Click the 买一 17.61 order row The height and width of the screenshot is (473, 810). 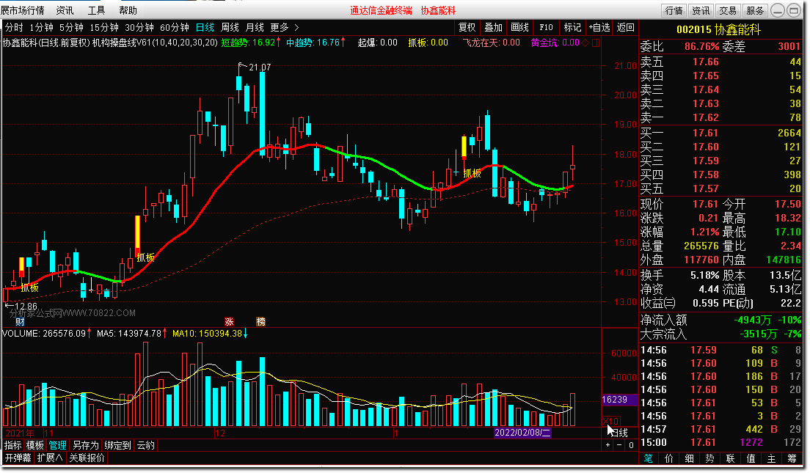720,133
